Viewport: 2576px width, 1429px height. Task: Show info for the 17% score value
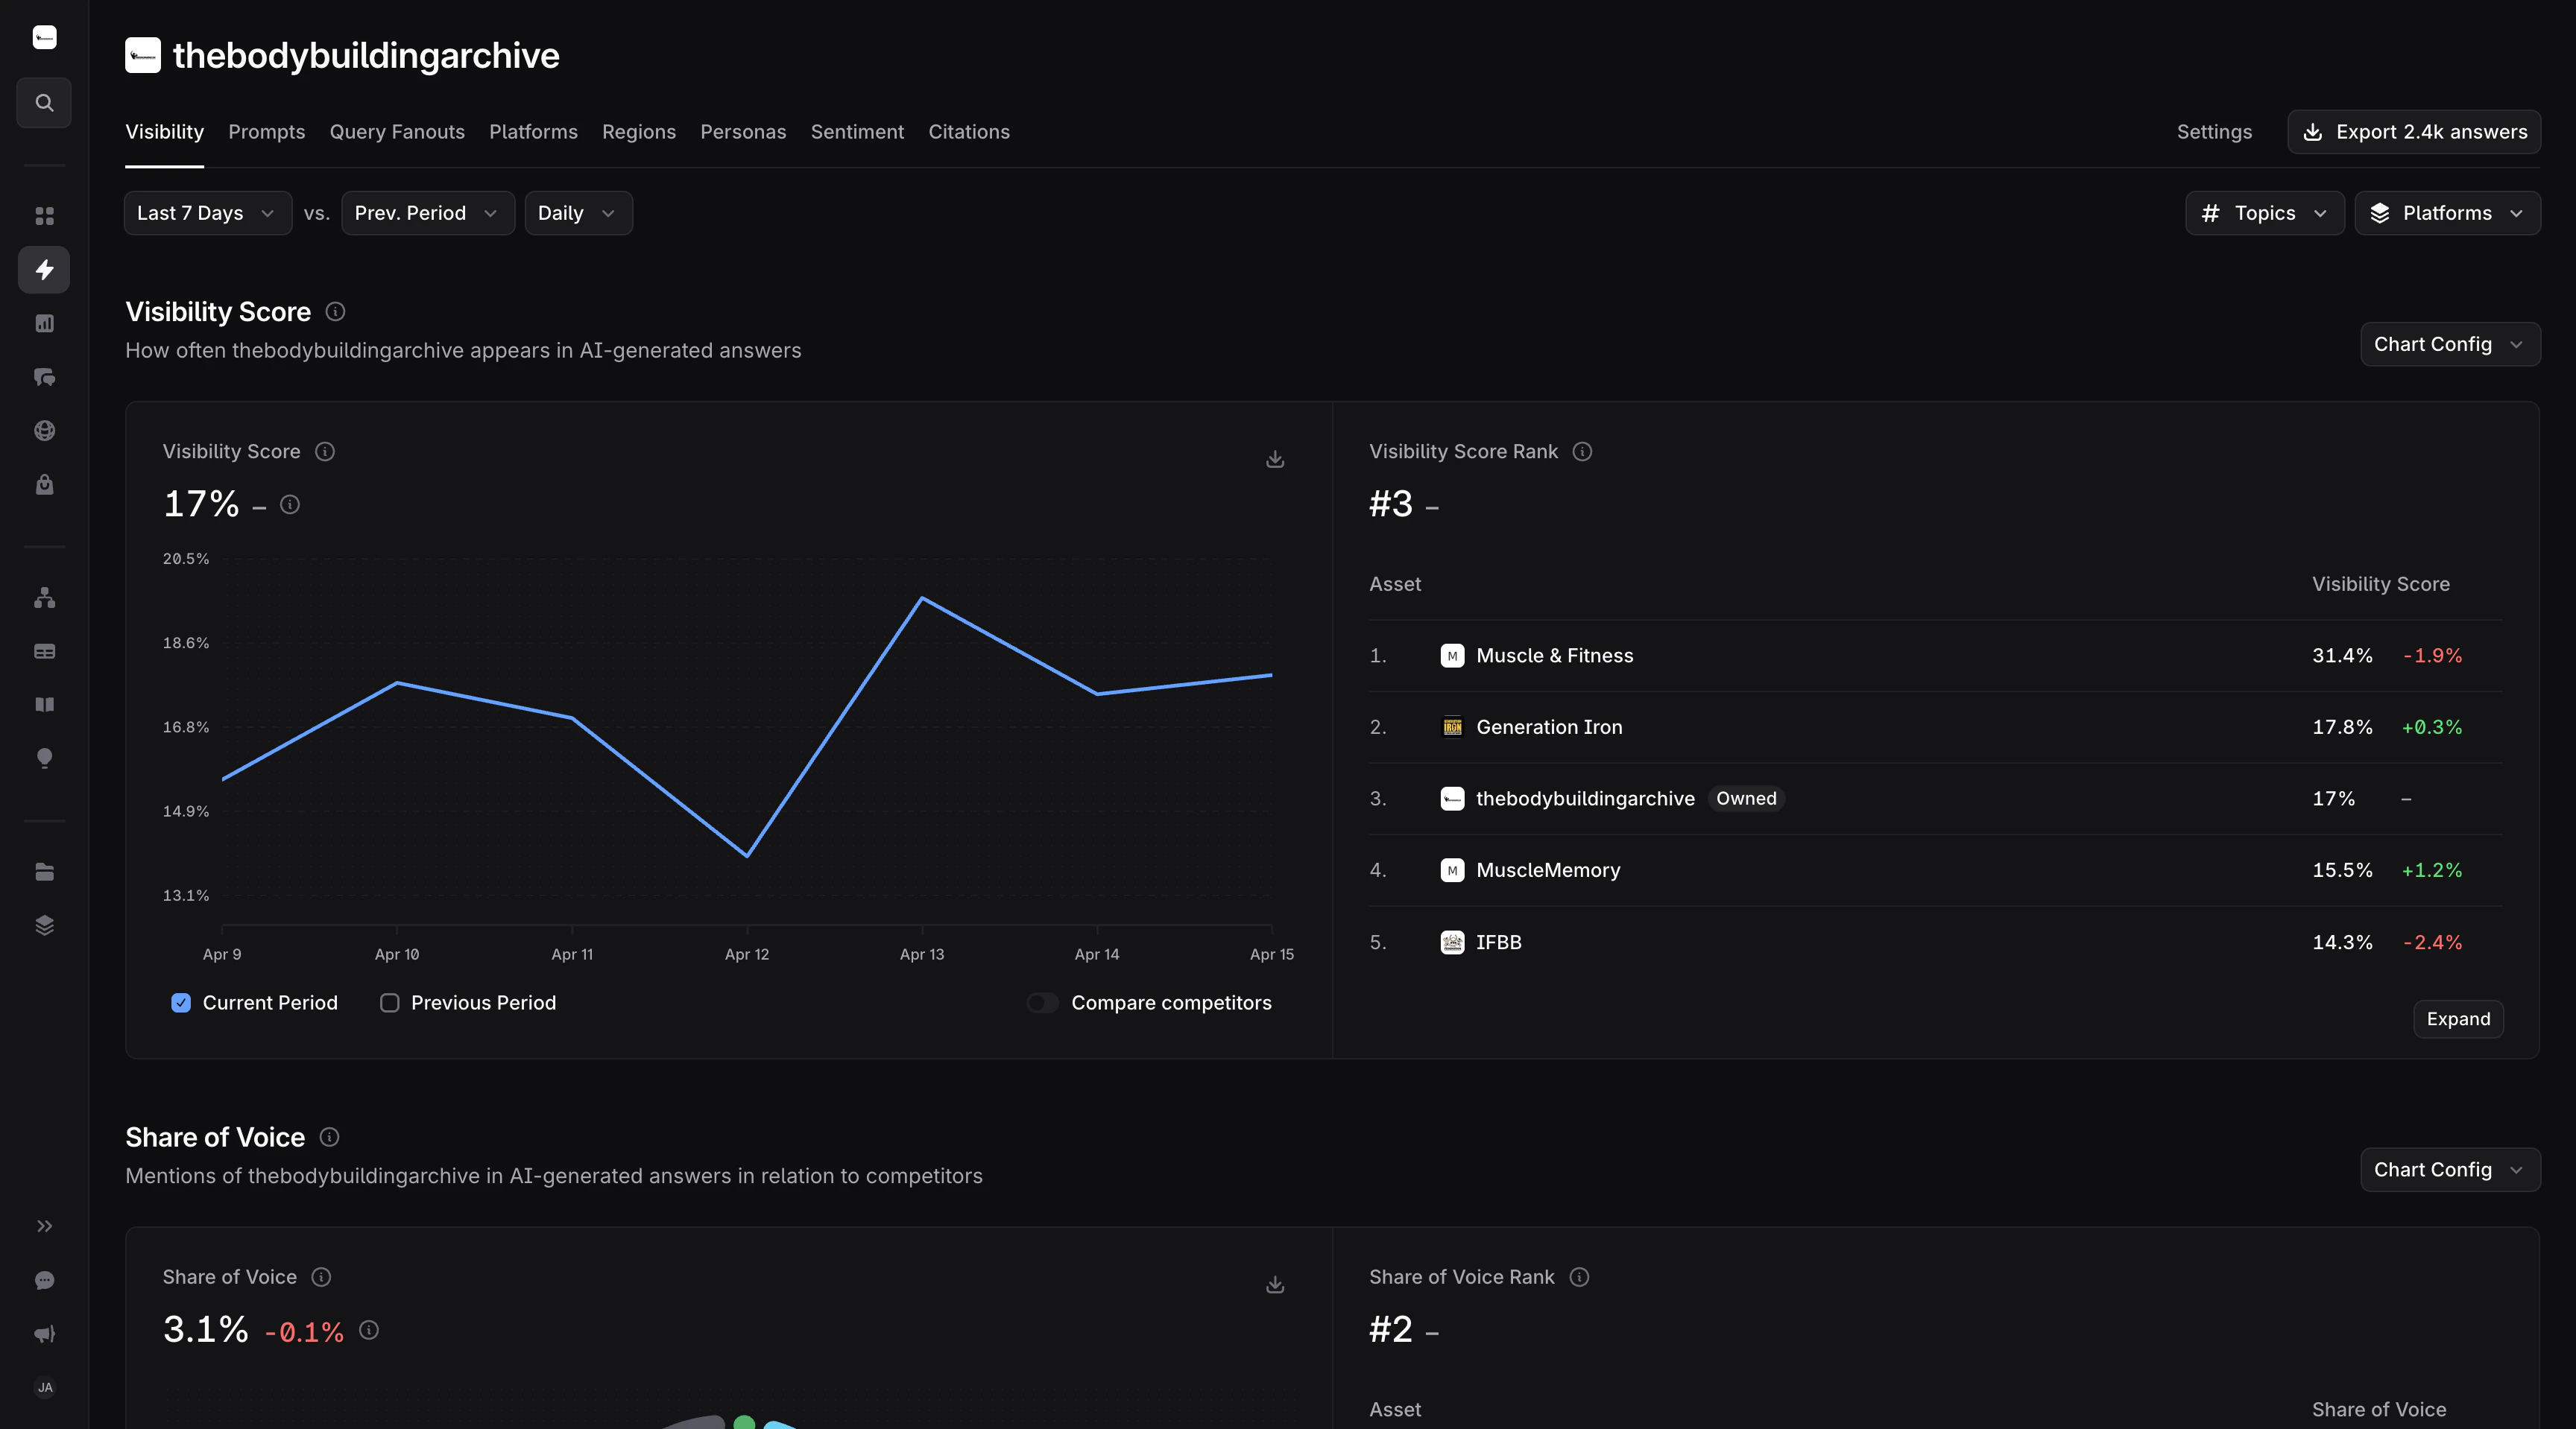point(290,504)
